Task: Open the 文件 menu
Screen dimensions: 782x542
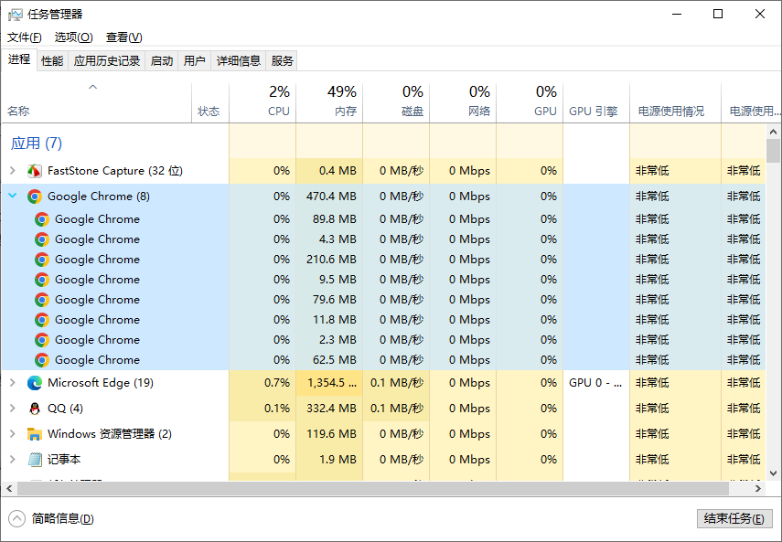Action: click(x=23, y=37)
